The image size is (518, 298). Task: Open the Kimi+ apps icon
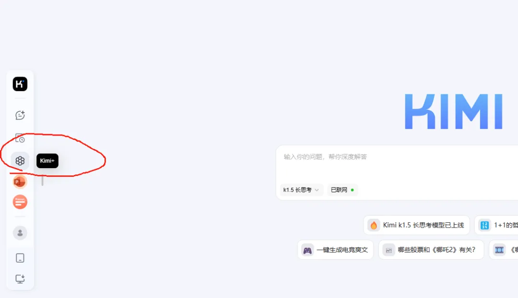click(x=20, y=160)
